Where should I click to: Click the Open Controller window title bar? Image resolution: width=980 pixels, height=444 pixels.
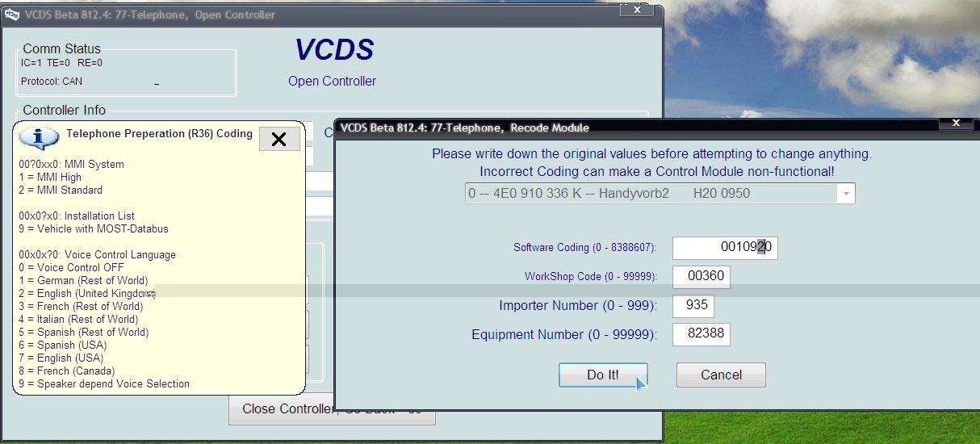tap(323, 15)
